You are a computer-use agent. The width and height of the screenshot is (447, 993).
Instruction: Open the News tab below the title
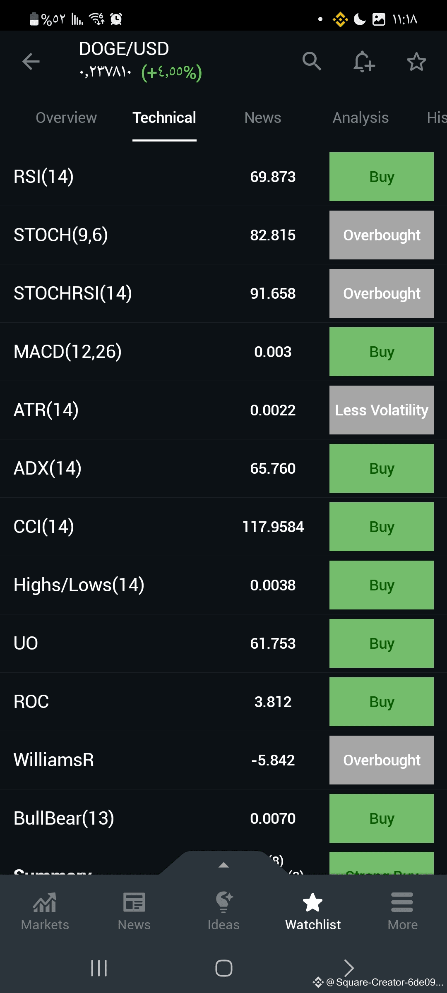(x=263, y=118)
